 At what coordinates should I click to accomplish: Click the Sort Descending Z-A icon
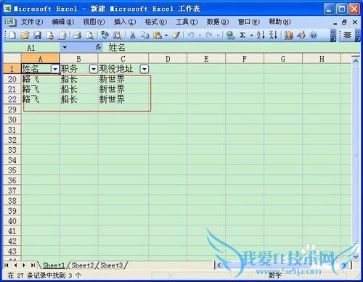pos(273,36)
